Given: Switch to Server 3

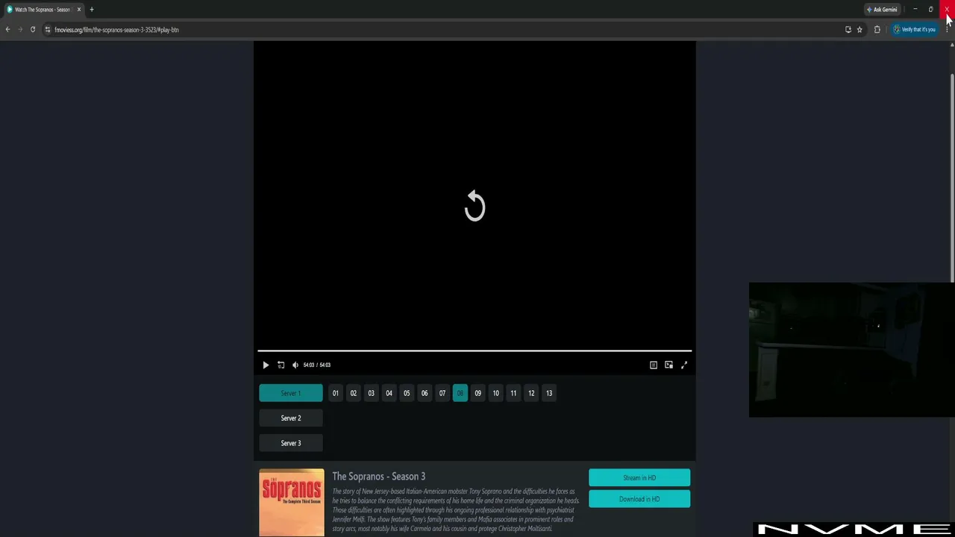Looking at the screenshot, I should (291, 443).
